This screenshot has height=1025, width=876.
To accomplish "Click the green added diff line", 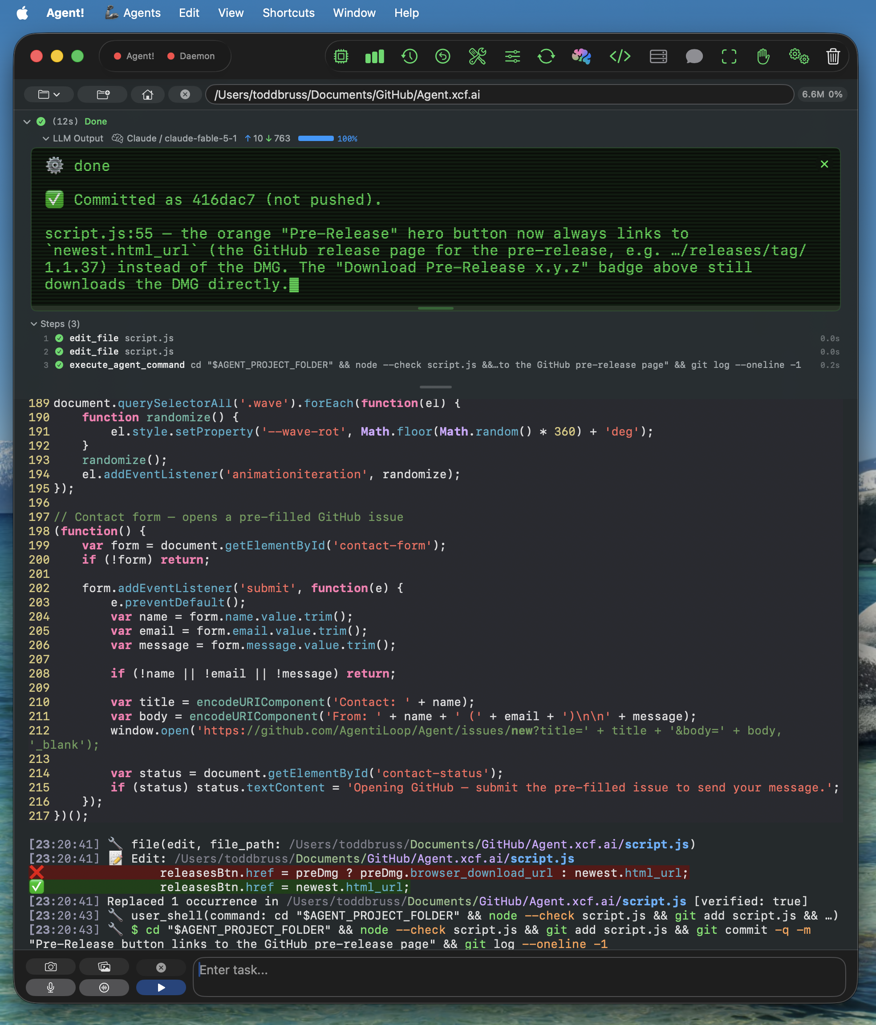I will 219,888.
